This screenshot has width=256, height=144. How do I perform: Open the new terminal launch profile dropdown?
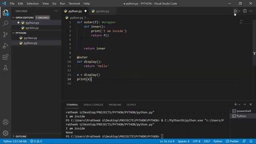(x=239, y=104)
